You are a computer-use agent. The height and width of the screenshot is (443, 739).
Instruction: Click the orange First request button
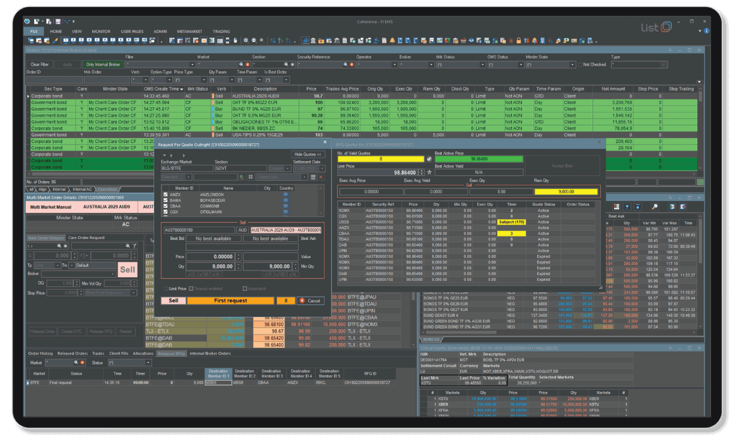point(230,300)
